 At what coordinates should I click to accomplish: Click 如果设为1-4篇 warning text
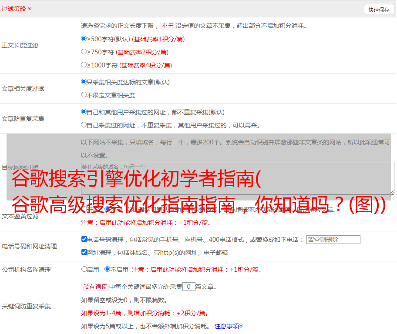[145, 313]
